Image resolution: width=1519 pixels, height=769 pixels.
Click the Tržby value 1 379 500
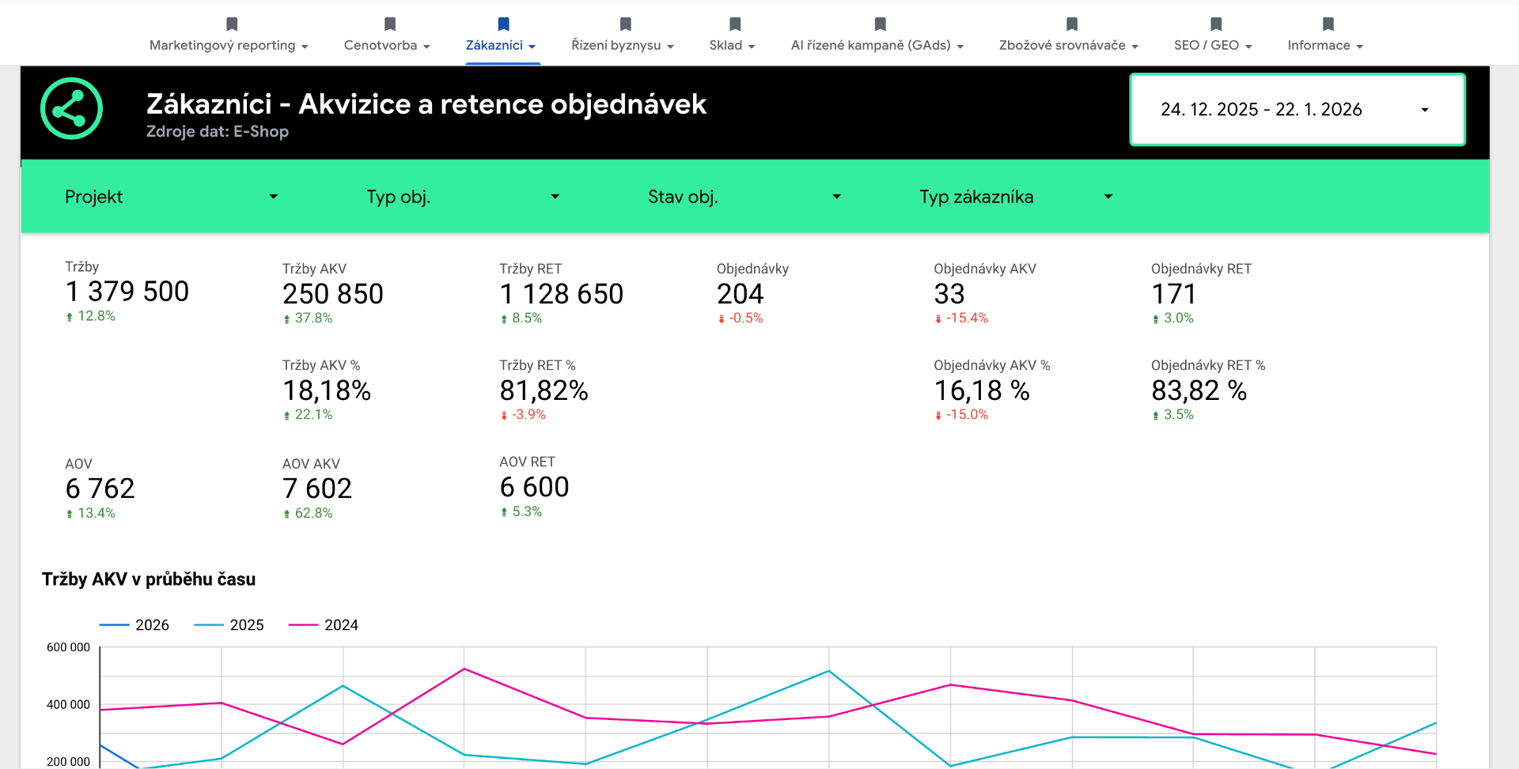coord(127,292)
